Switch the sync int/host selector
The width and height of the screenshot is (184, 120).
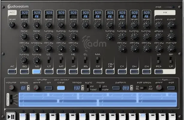coord(88,88)
